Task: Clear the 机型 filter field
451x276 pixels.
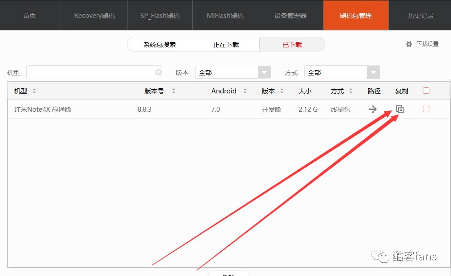Action: pos(158,72)
